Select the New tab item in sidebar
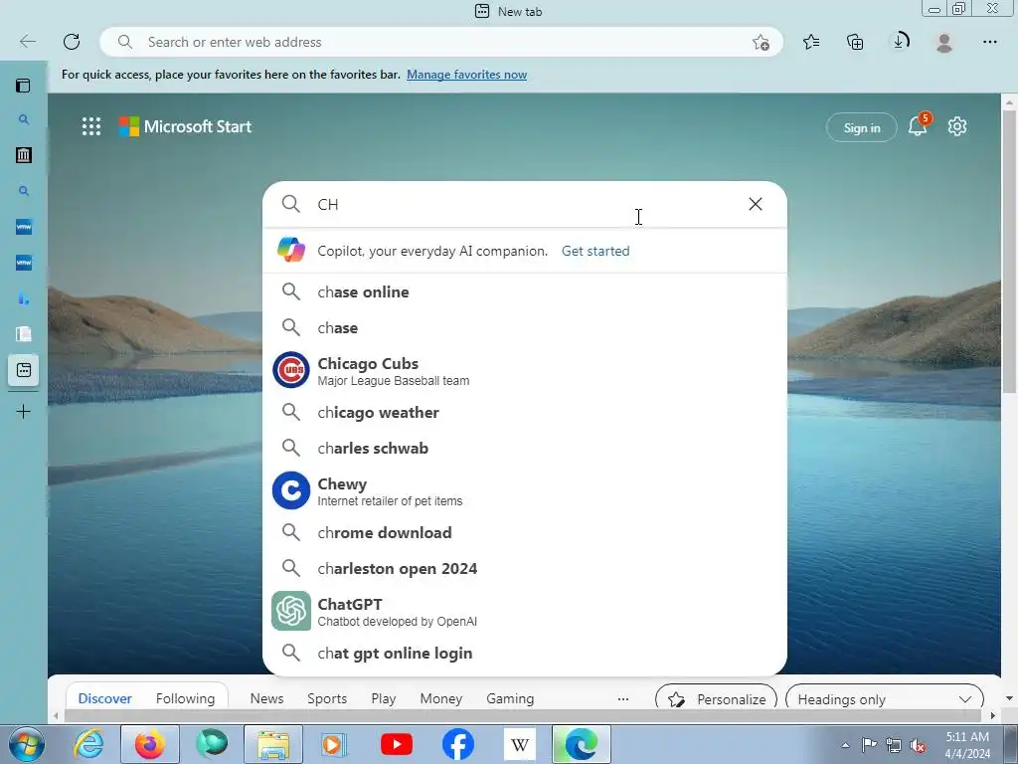The image size is (1018, 764). [x=24, y=370]
